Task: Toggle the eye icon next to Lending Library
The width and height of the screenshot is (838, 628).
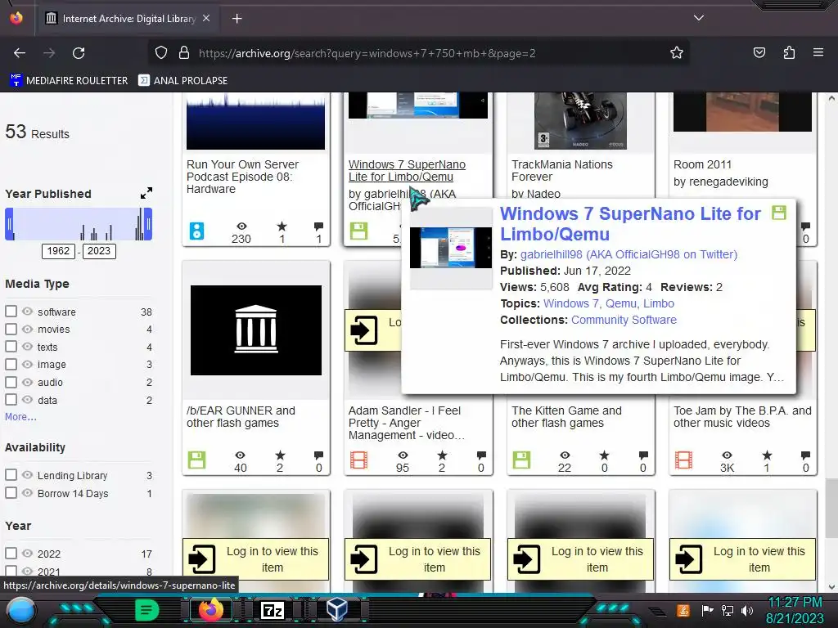Action: (27, 475)
